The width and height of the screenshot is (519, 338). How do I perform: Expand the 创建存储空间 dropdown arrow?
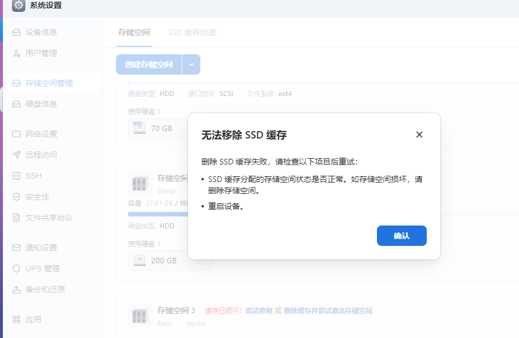[191, 64]
